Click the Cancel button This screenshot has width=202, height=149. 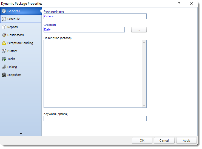coord(164,140)
